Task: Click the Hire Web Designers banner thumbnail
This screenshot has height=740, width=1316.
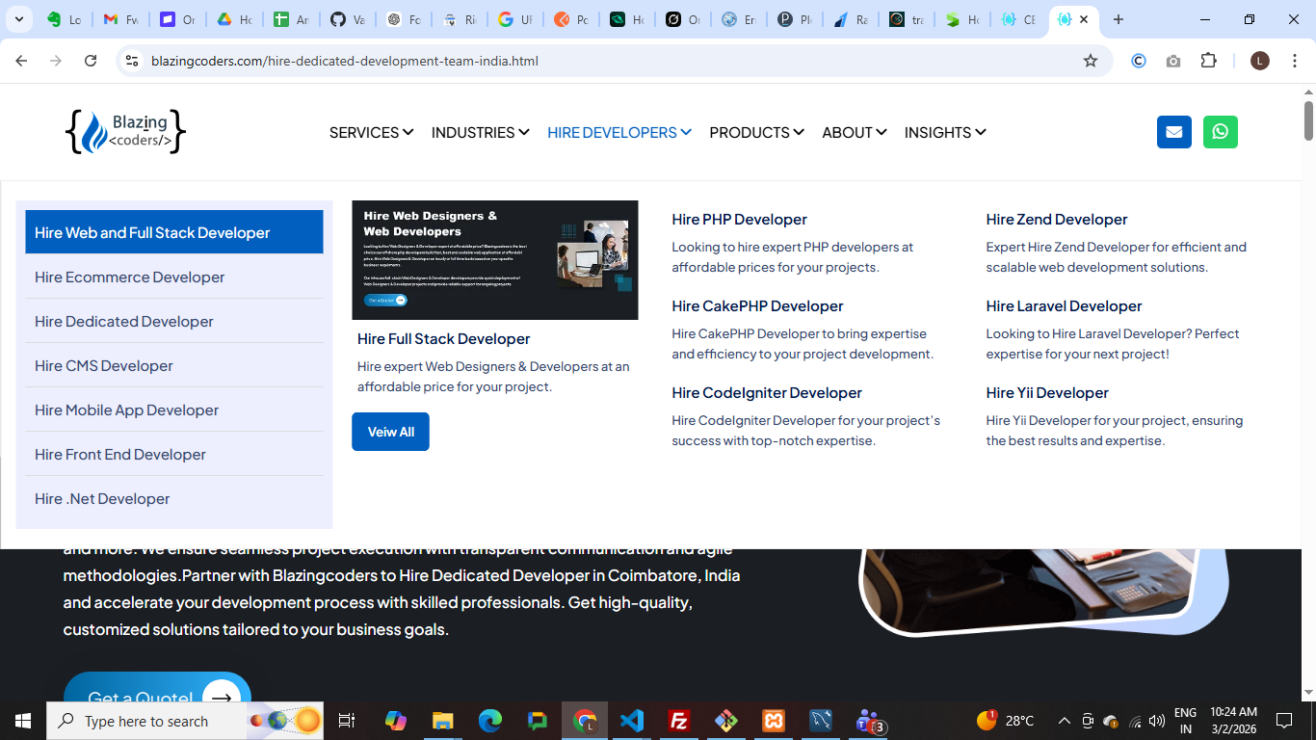Action: [495, 260]
